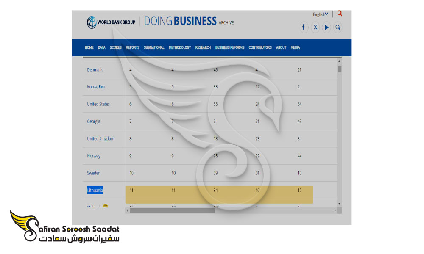
Task: Click the horizontal scrollbar left arrow
Action: click(127, 210)
